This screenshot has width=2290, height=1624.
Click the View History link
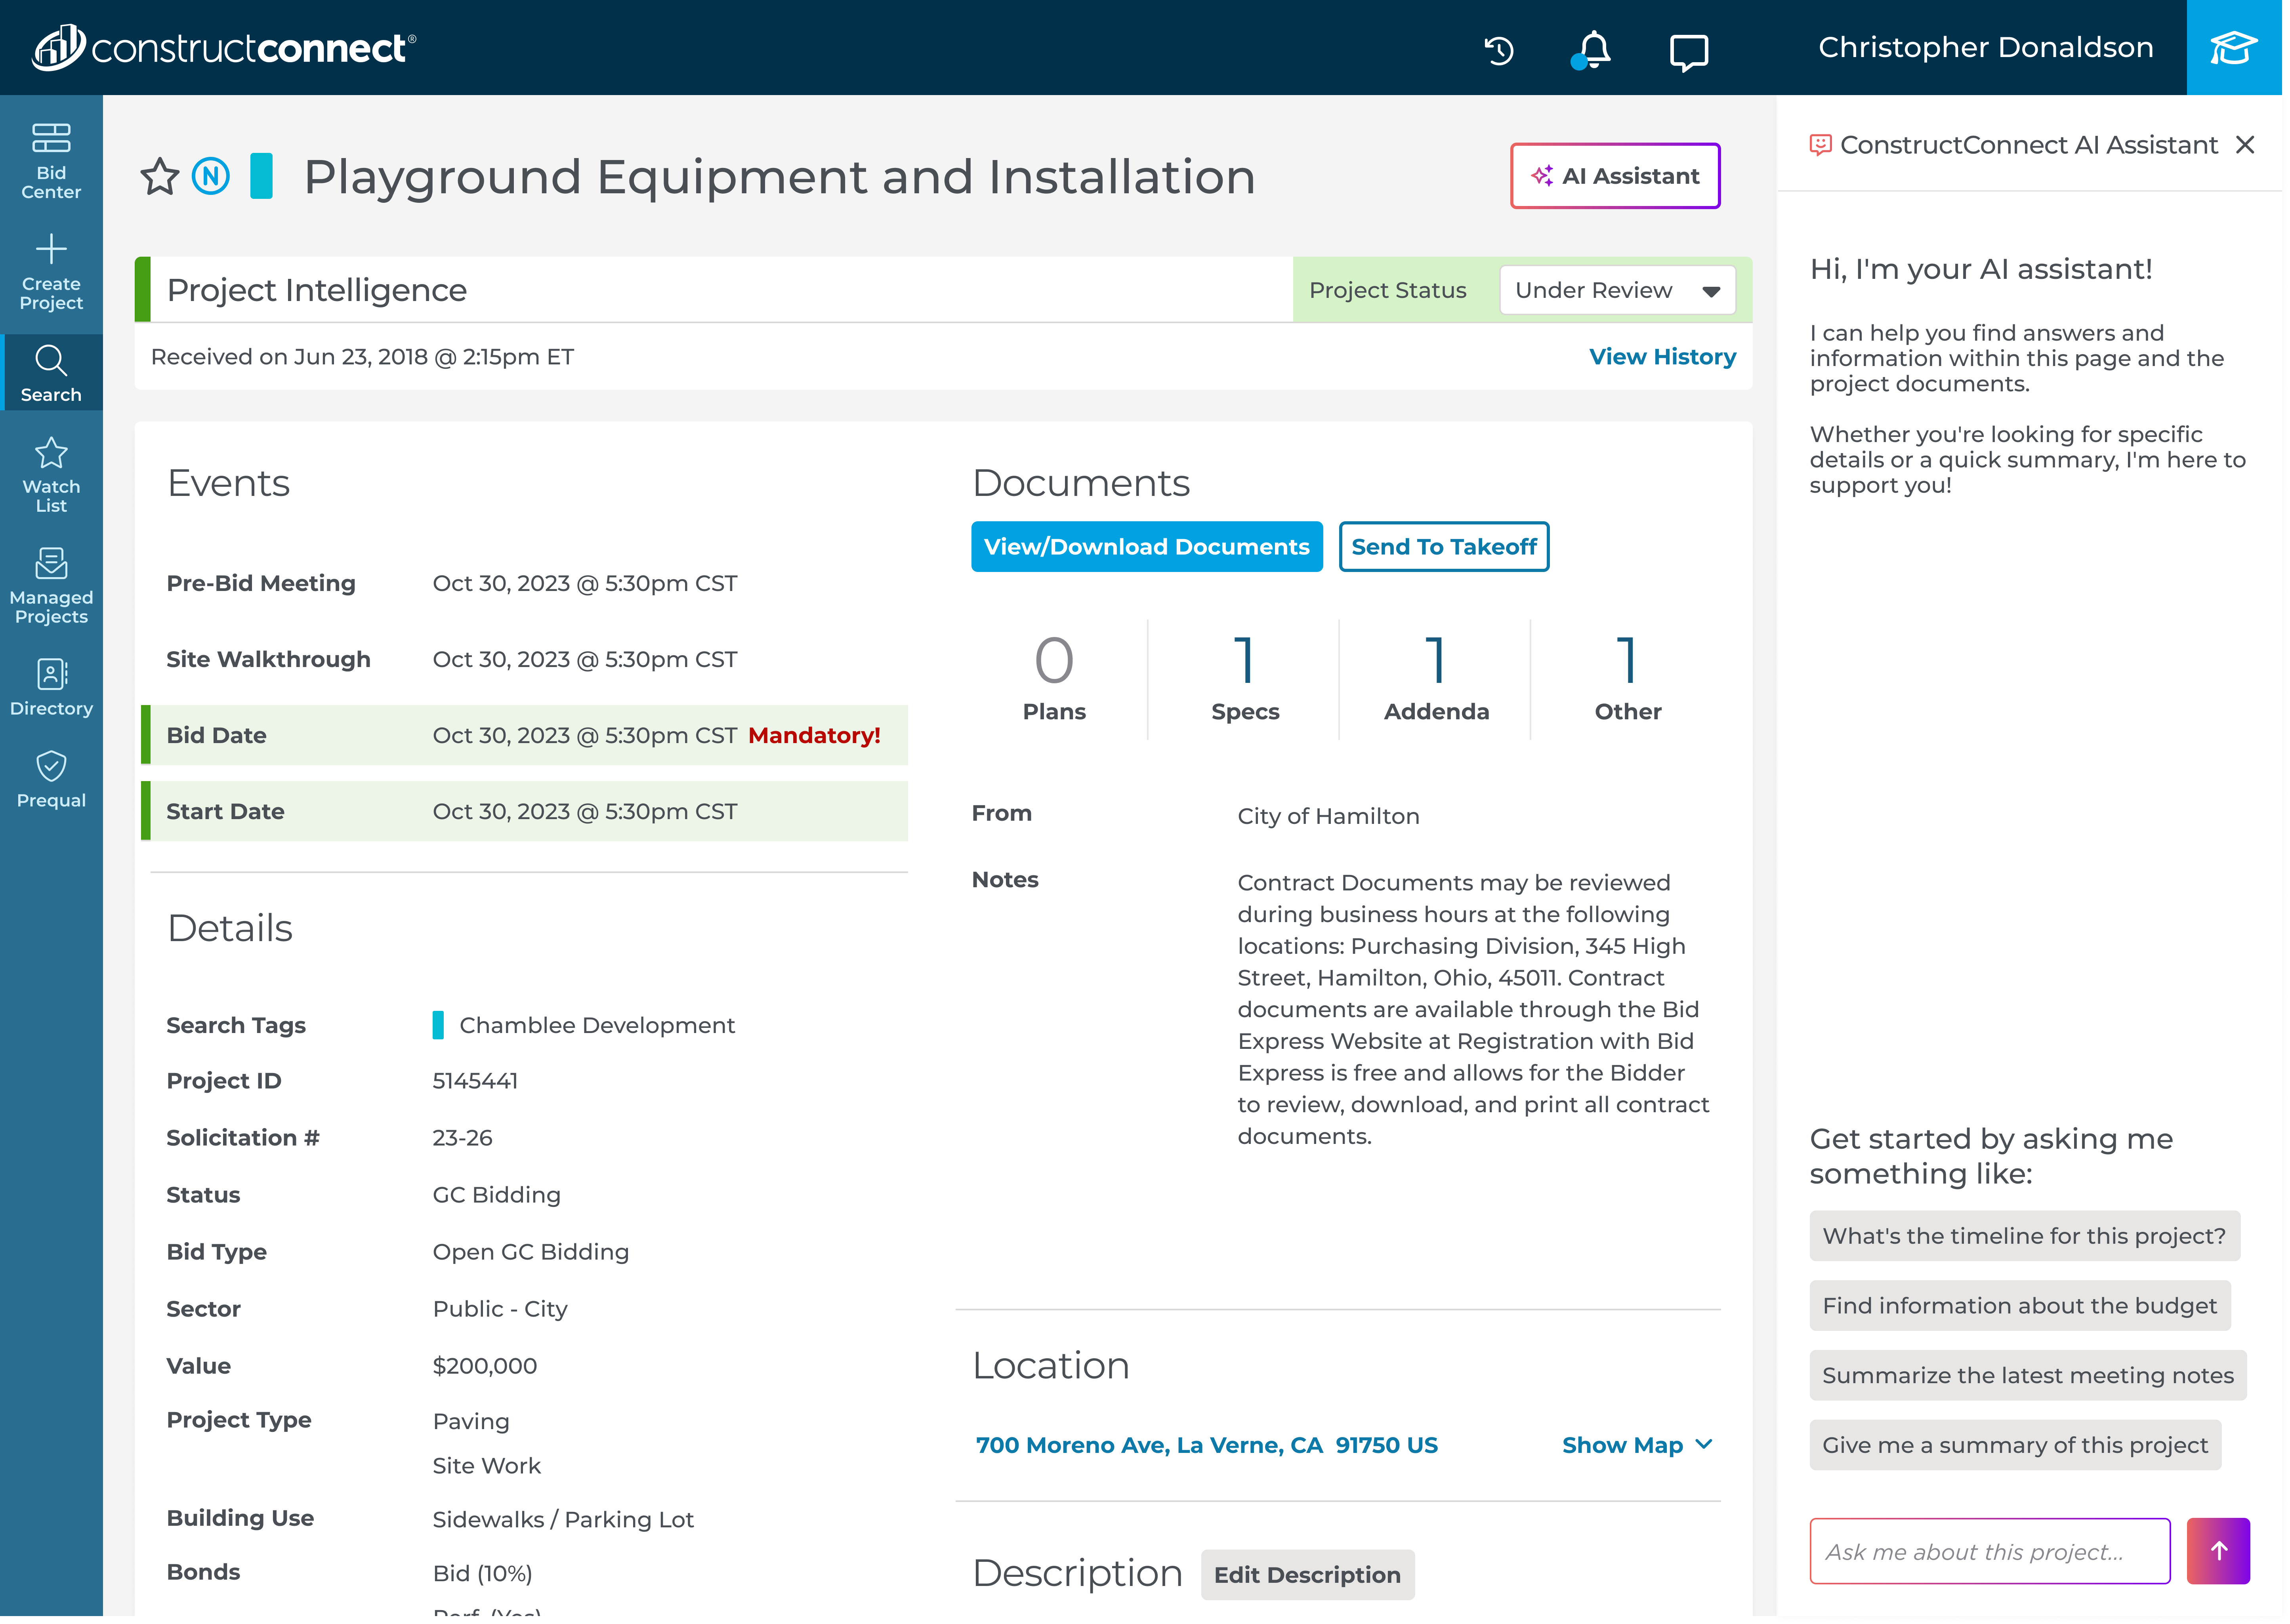click(x=1662, y=357)
